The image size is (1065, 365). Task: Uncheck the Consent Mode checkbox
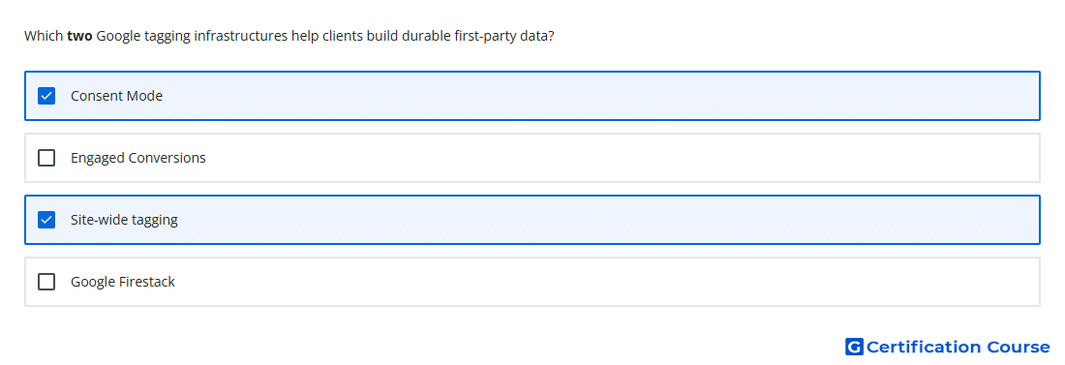tap(46, 96)
